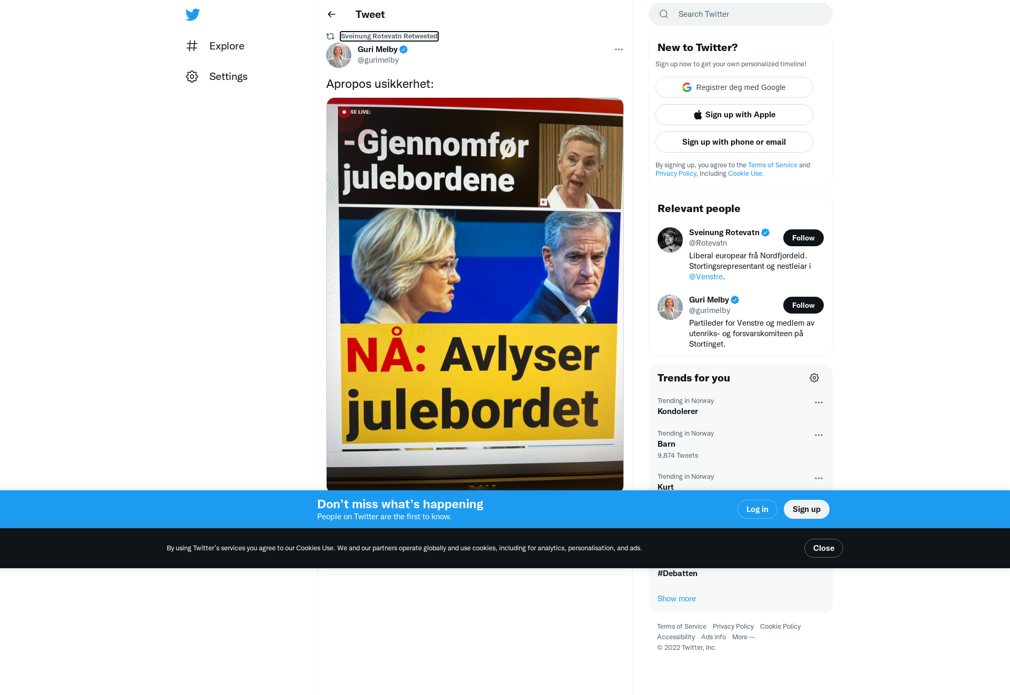Follow Sveinung Rotevatn
This screenshot has width=1010, height=695.
coord(803,238)
